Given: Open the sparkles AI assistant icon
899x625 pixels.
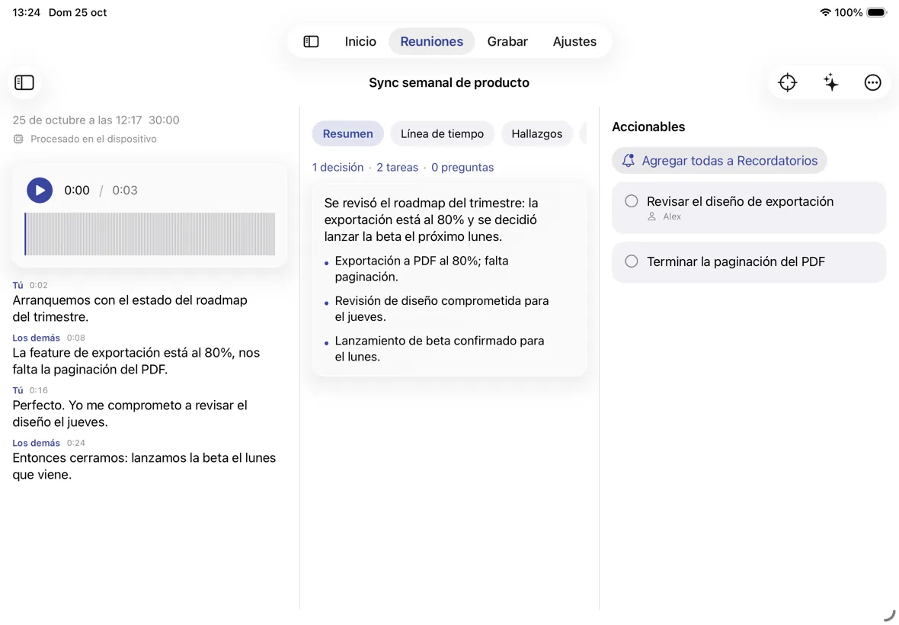Looking at the screenshot, I should coord(830,82).
